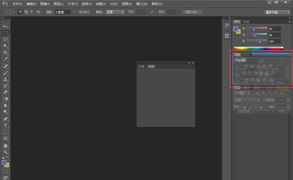Select the Magic Wand tool
The height and width of the screenshot is (180, 293).
click(x=5, y=46)
